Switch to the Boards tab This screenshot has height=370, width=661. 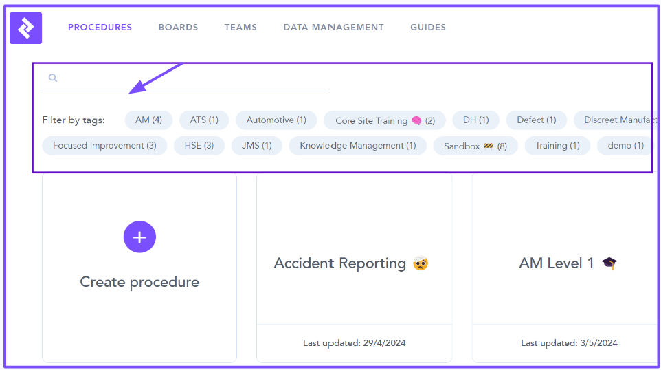[178, 28]
